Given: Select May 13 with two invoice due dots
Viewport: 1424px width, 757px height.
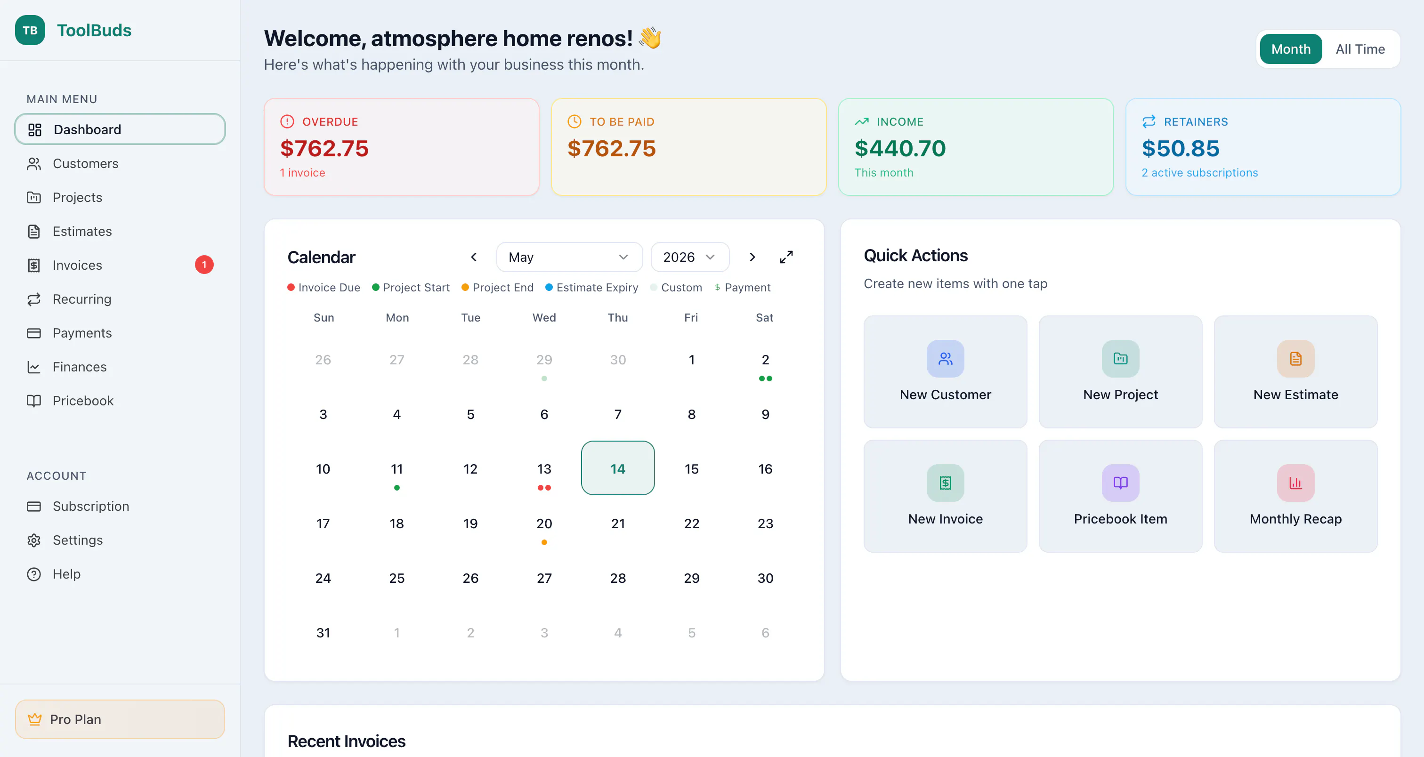Looking at the screenshot, I should click(x=544, y=468).
